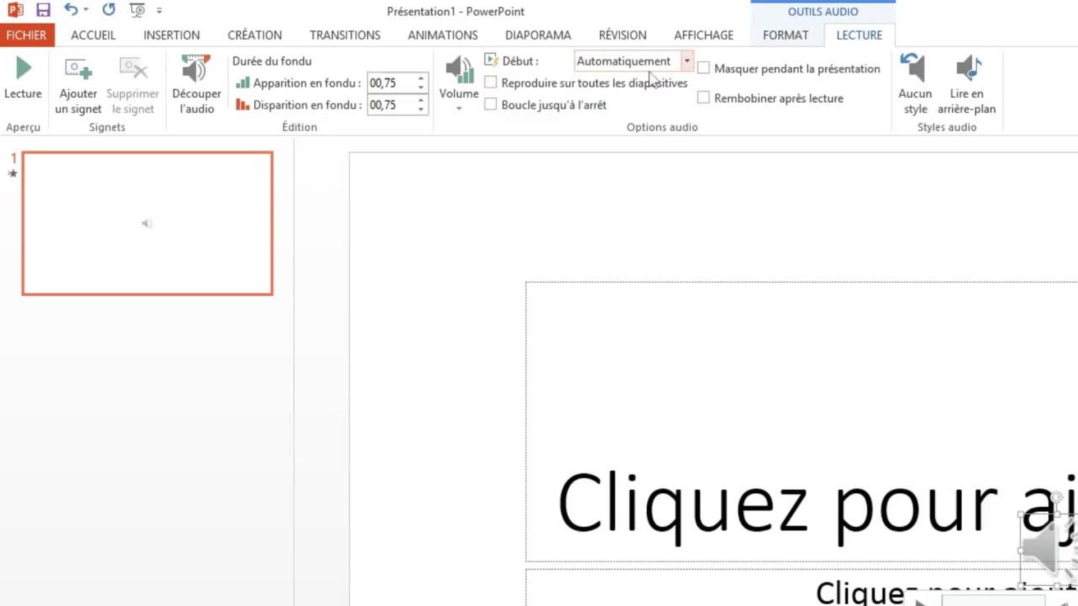Open the FICHIER menu

pyautogui.click(x=26, y=35)
